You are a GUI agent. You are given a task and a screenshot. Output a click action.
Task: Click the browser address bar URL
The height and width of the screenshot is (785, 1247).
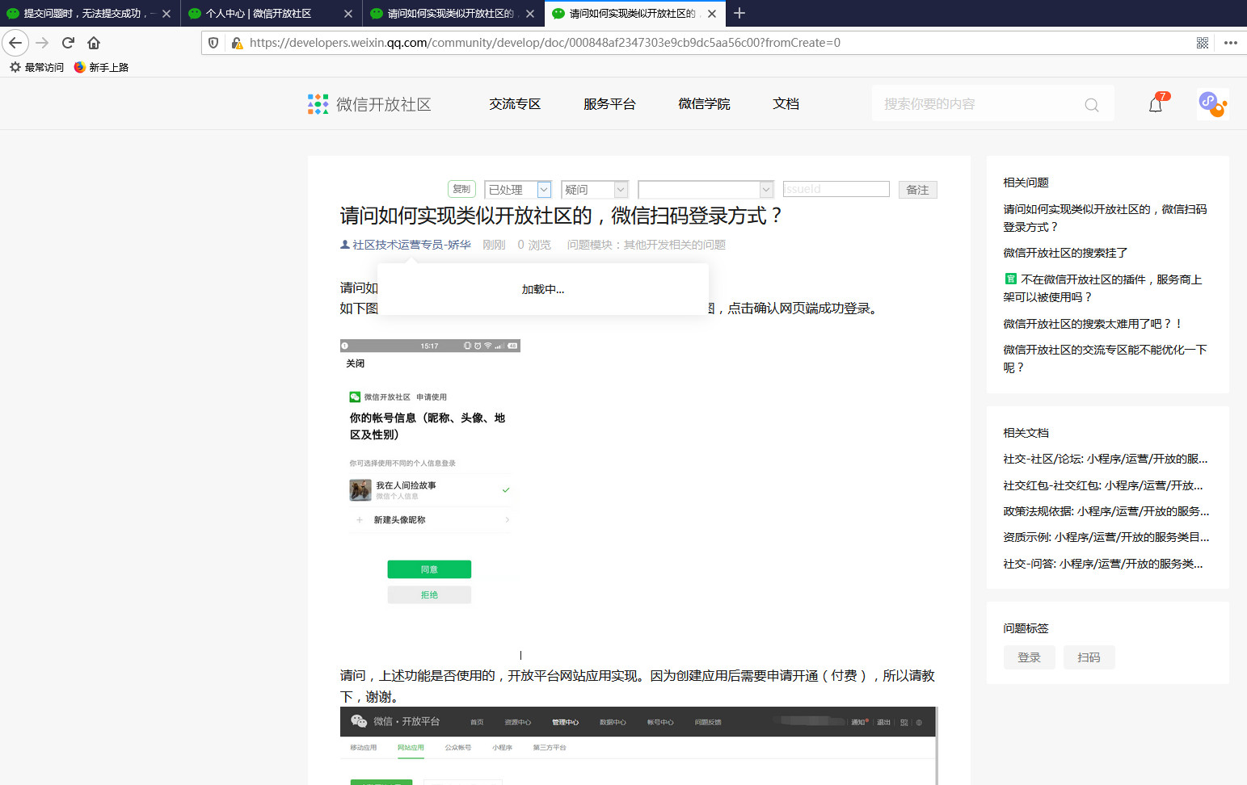coord(545,43)
